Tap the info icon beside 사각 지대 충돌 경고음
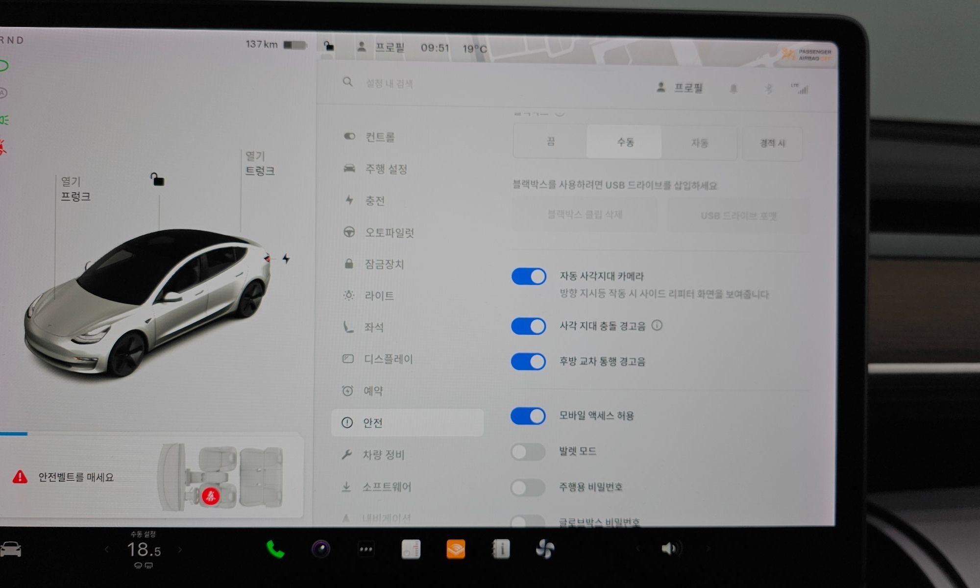Image resolution: width=980 pixels, height=588 pixels. 657,325
